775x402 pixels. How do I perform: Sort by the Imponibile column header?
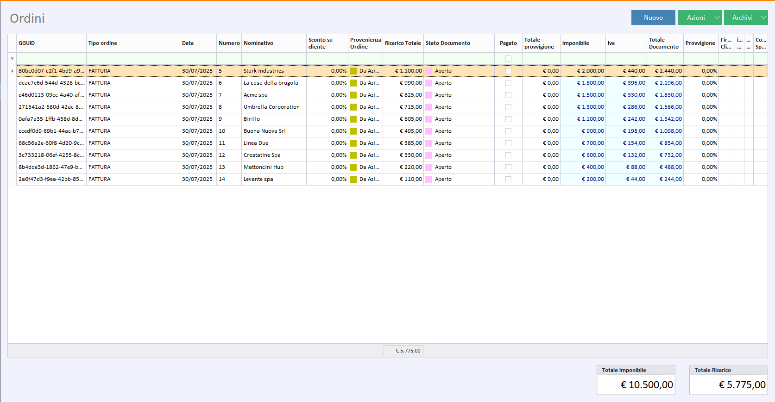coord(583,43)
